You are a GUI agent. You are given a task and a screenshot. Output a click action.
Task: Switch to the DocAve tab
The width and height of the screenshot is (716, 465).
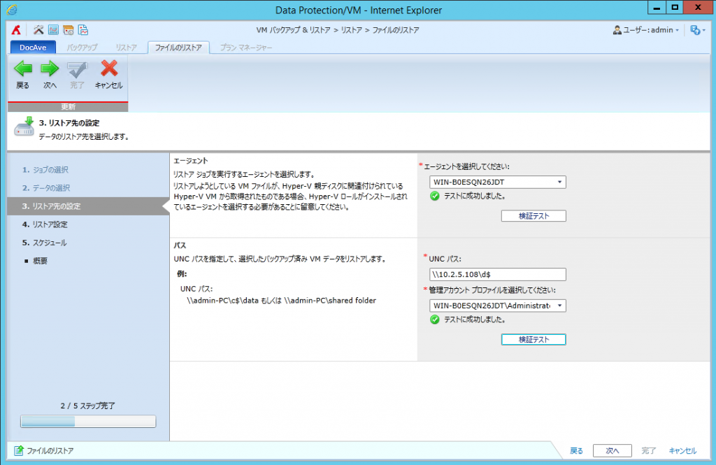click(33, 48)
